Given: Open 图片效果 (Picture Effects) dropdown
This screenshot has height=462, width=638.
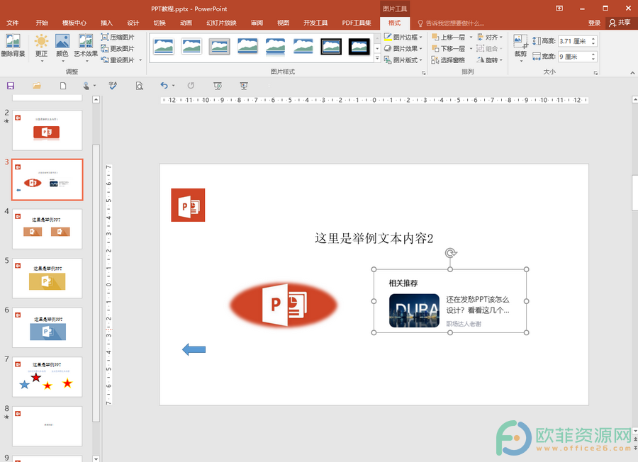Looking at the screenshot, I should 403,48.
